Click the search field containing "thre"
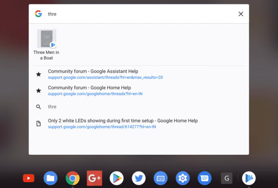The width and height of the screenshot is (278, 188). click(139, 14)
